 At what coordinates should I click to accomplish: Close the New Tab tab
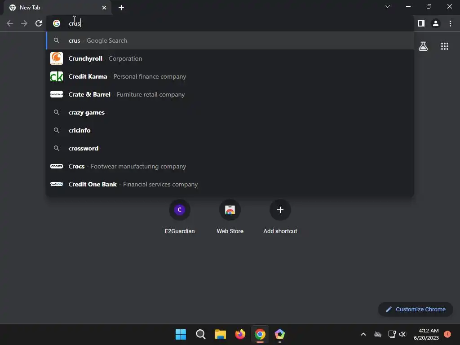[x=104, y=8]
